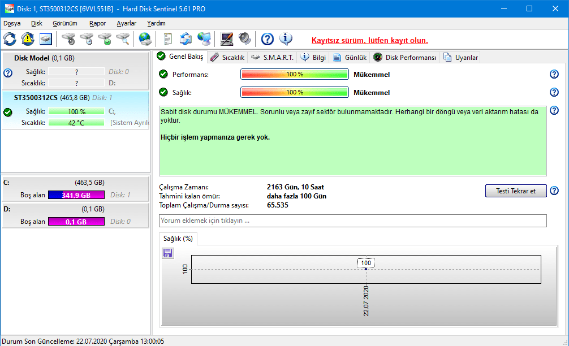Image resolution: width=569 pixels, height=346 pixels.
Task: Click the daha fazla 100 Gün value
Action: (x=296, y=196)
